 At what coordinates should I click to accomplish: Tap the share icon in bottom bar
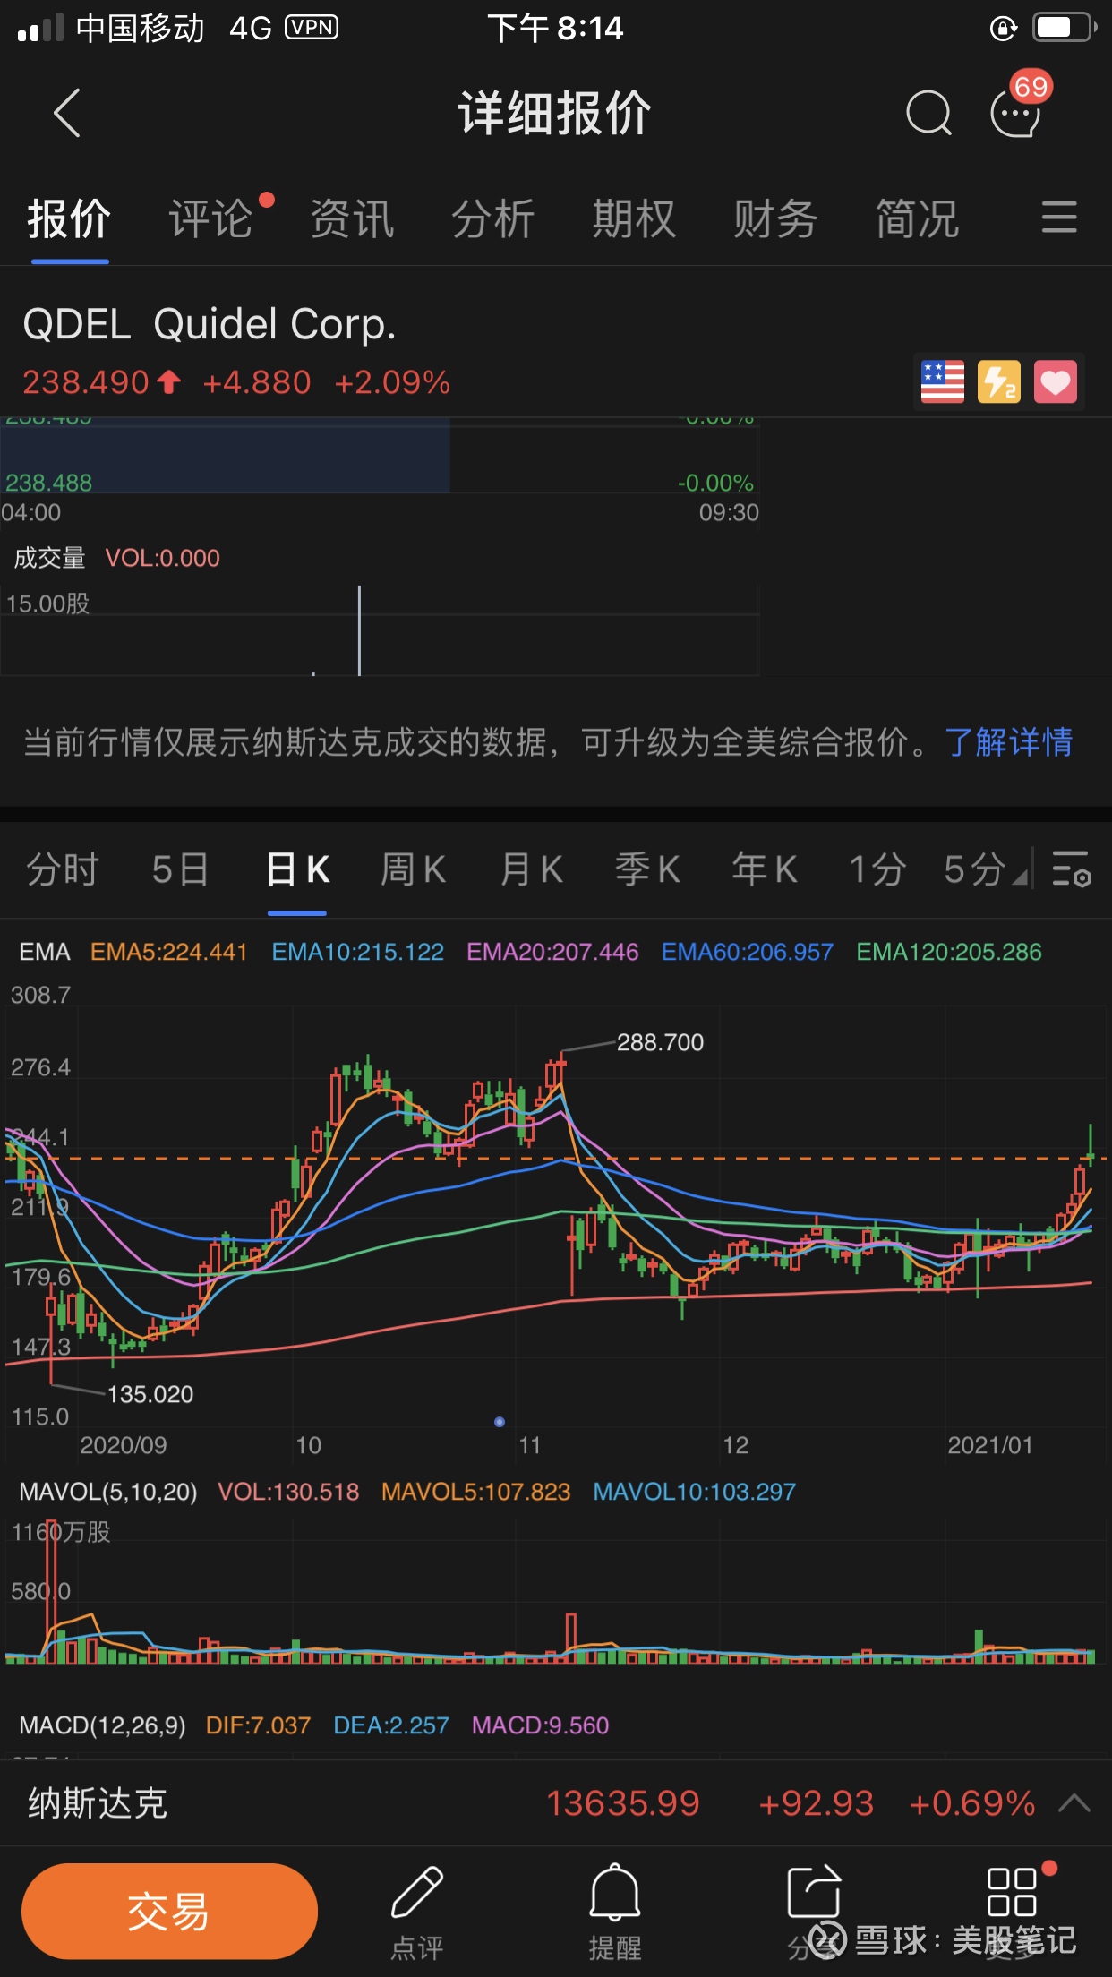[x=814, y=1893]
